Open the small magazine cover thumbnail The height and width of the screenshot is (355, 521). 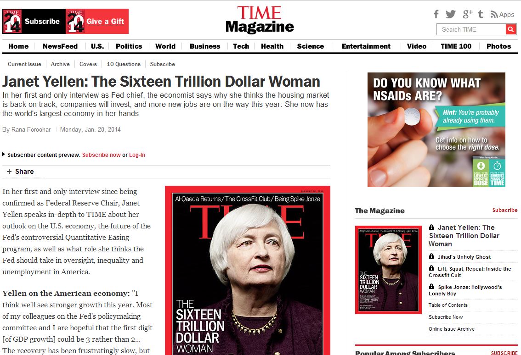pyautogui.click(x=388, y=270)
